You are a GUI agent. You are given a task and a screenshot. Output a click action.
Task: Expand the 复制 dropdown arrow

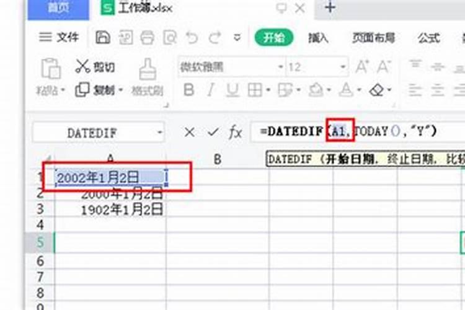(x=121, y=89)
